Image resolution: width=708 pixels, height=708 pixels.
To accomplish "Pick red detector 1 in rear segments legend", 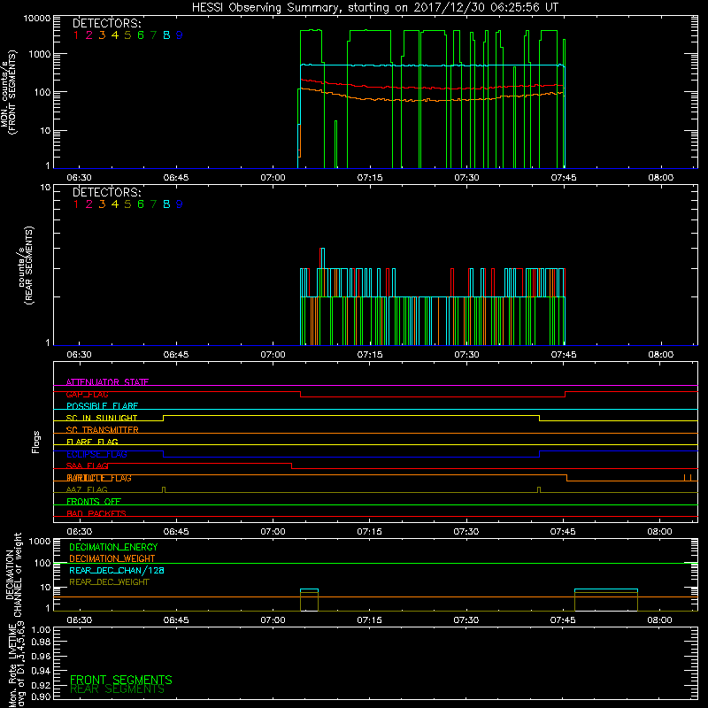I will pos(76,204).
